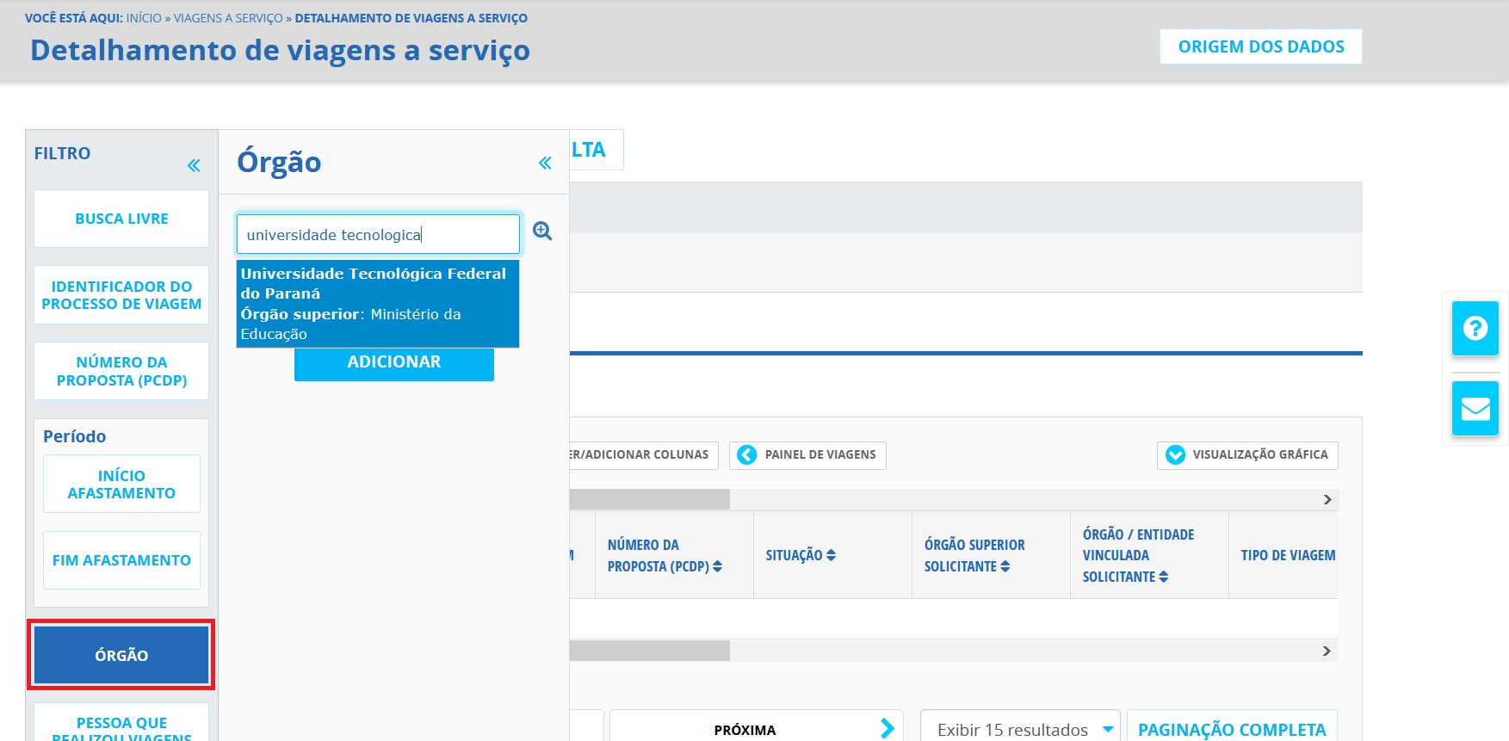Sort by Situação column arrows

(x=831, y=555)
